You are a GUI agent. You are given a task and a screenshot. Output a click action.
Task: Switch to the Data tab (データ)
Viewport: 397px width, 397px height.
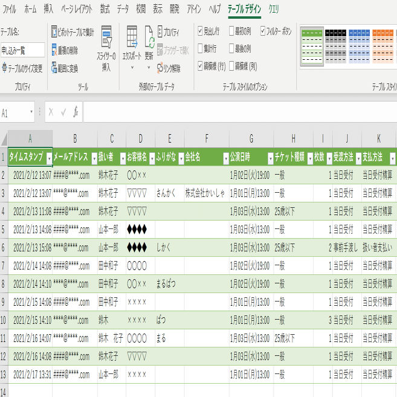click(x=123, y=10)
